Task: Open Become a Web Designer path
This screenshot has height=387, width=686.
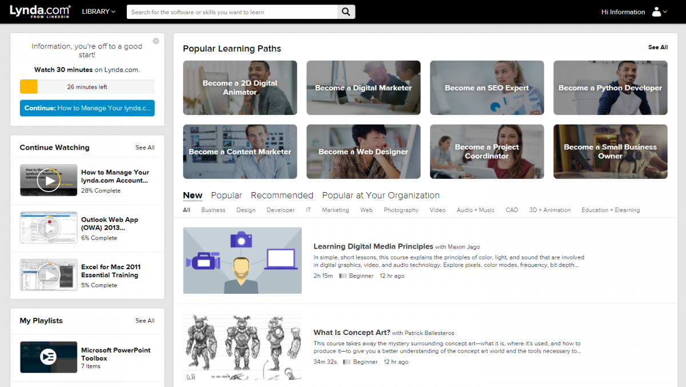Action: (364, 151)
